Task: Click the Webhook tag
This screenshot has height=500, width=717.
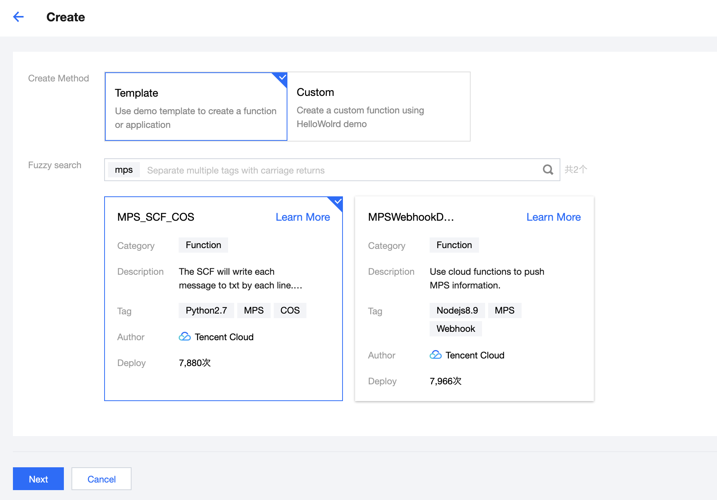Action: pyautogui.click(x=455, y=329)
